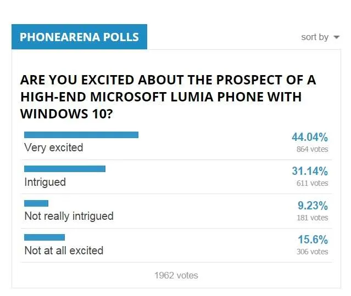This screenshot has height=296, width=351.
Task: Click the 9.23% result percentage
Action: 313,206
